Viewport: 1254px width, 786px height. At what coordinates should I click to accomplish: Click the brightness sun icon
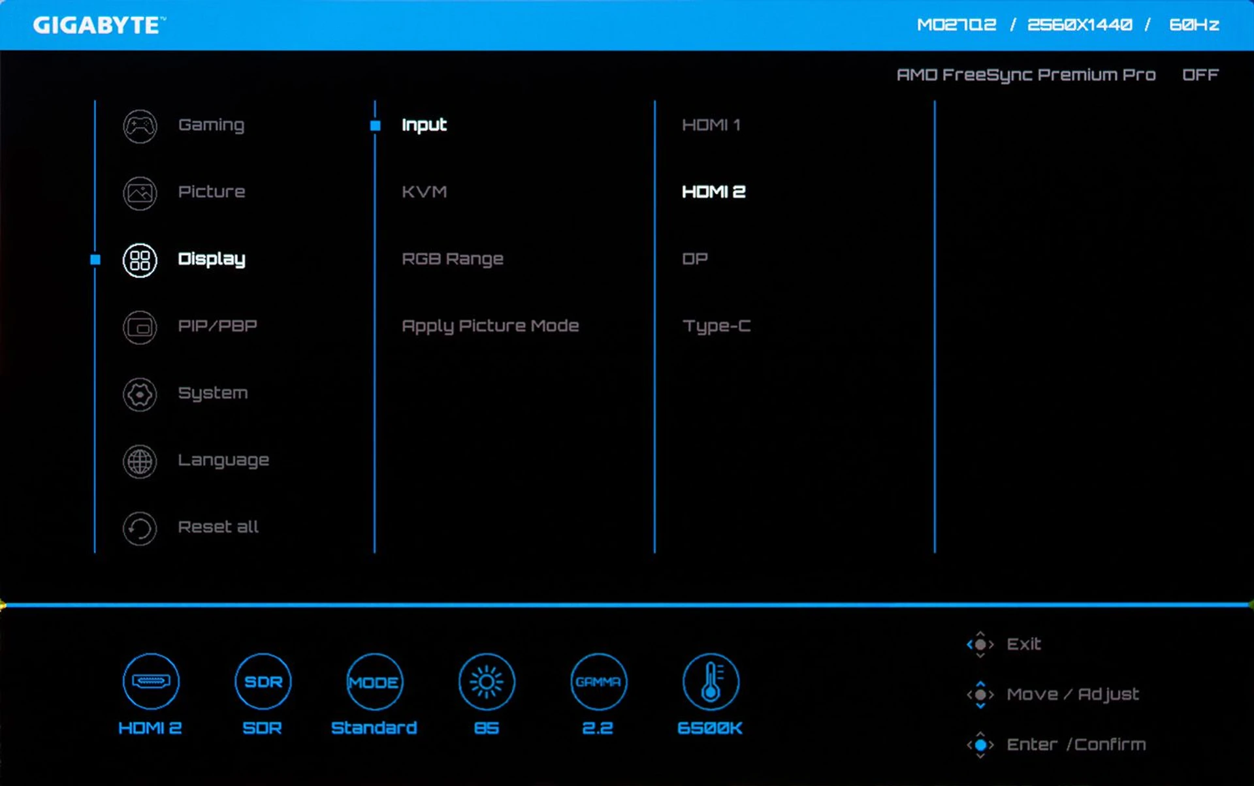coord(487,681)
